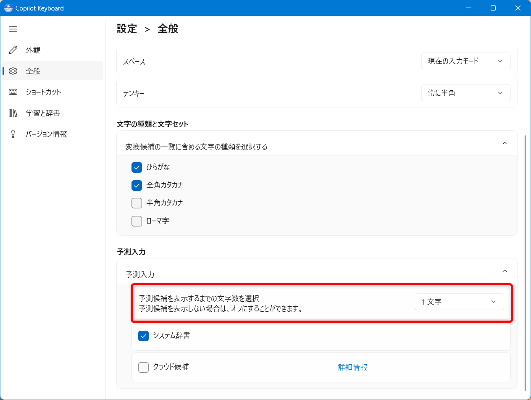Viewport: 531px width, 400px height.
Task: Click the pencil icon beside 外観
Action: tap(13, 50)
